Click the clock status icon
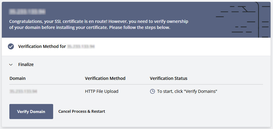The height and width of the screenshot is (129, 273). pyautogui.click(x=152, y=91)
